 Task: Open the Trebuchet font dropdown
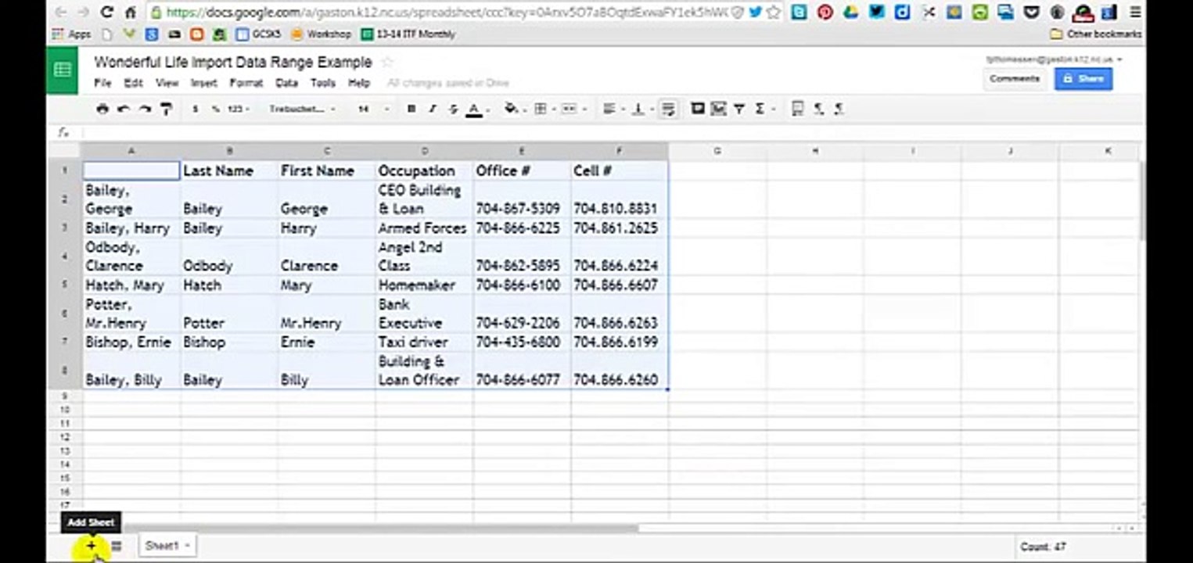click(x=302, y=109)
